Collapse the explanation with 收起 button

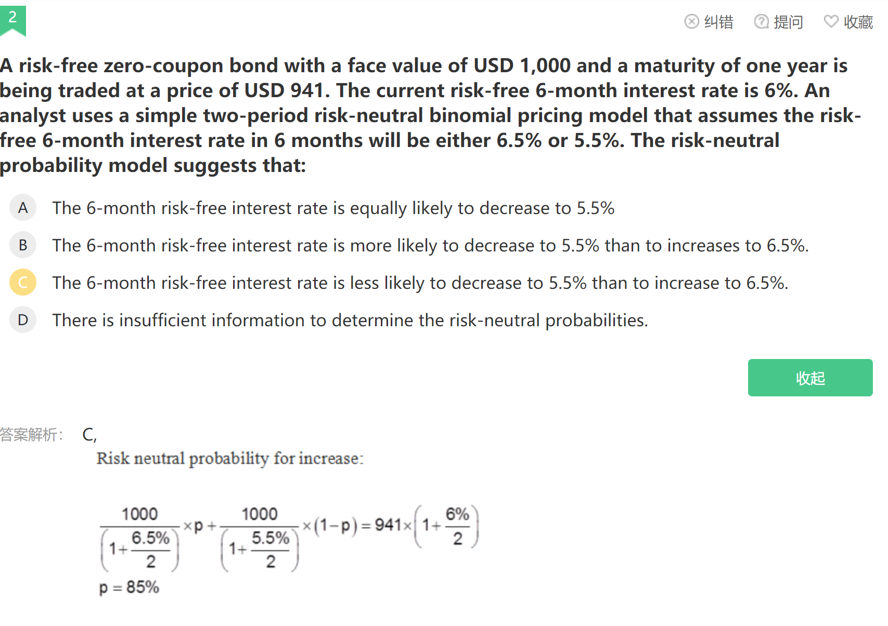(810, 378)
